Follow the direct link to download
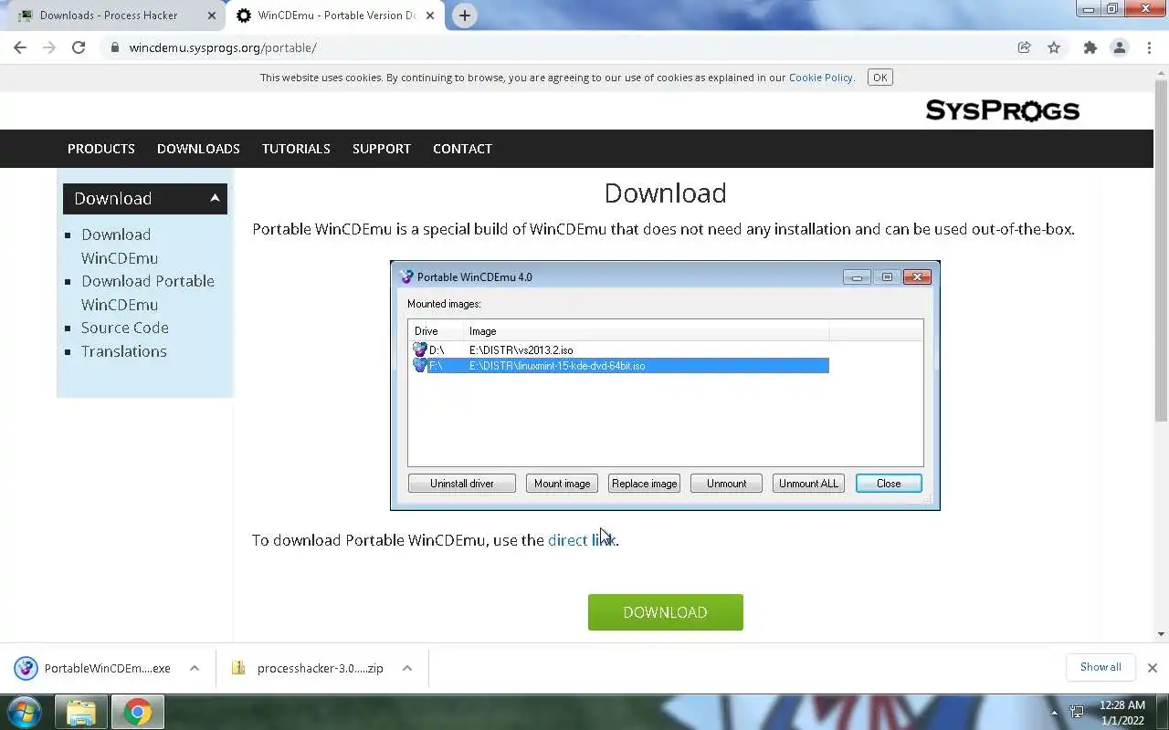The image size is (1169, 730). (582, 540)
